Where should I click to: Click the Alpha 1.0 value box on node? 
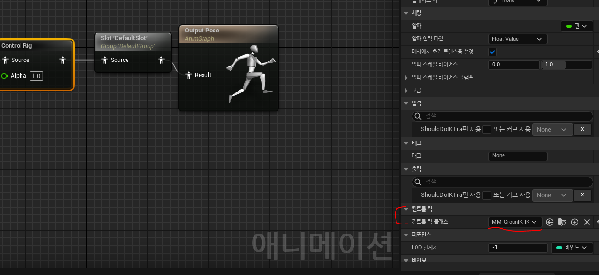tap(36, 76)
